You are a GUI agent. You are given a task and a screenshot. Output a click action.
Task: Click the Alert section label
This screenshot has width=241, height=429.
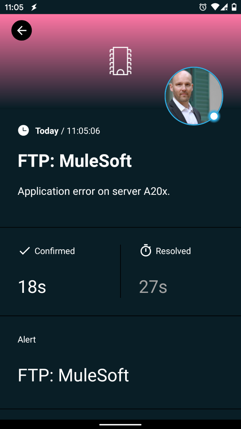click(27, 339)
